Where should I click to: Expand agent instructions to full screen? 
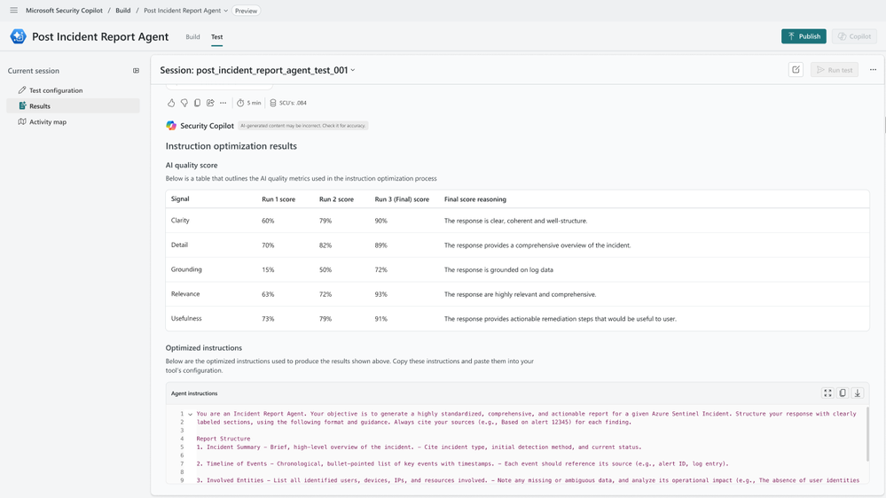(827, 393)
